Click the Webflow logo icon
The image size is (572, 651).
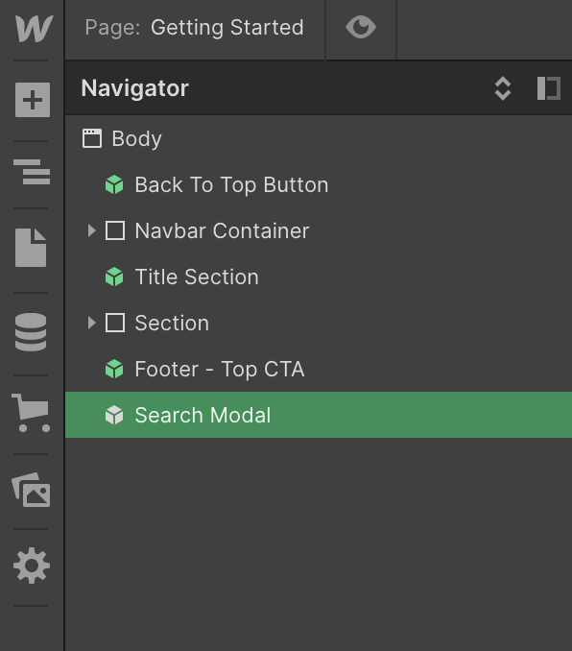click(x=34, y=28)
